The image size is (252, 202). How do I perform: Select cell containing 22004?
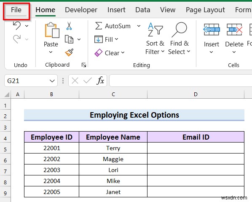[51, 181]
